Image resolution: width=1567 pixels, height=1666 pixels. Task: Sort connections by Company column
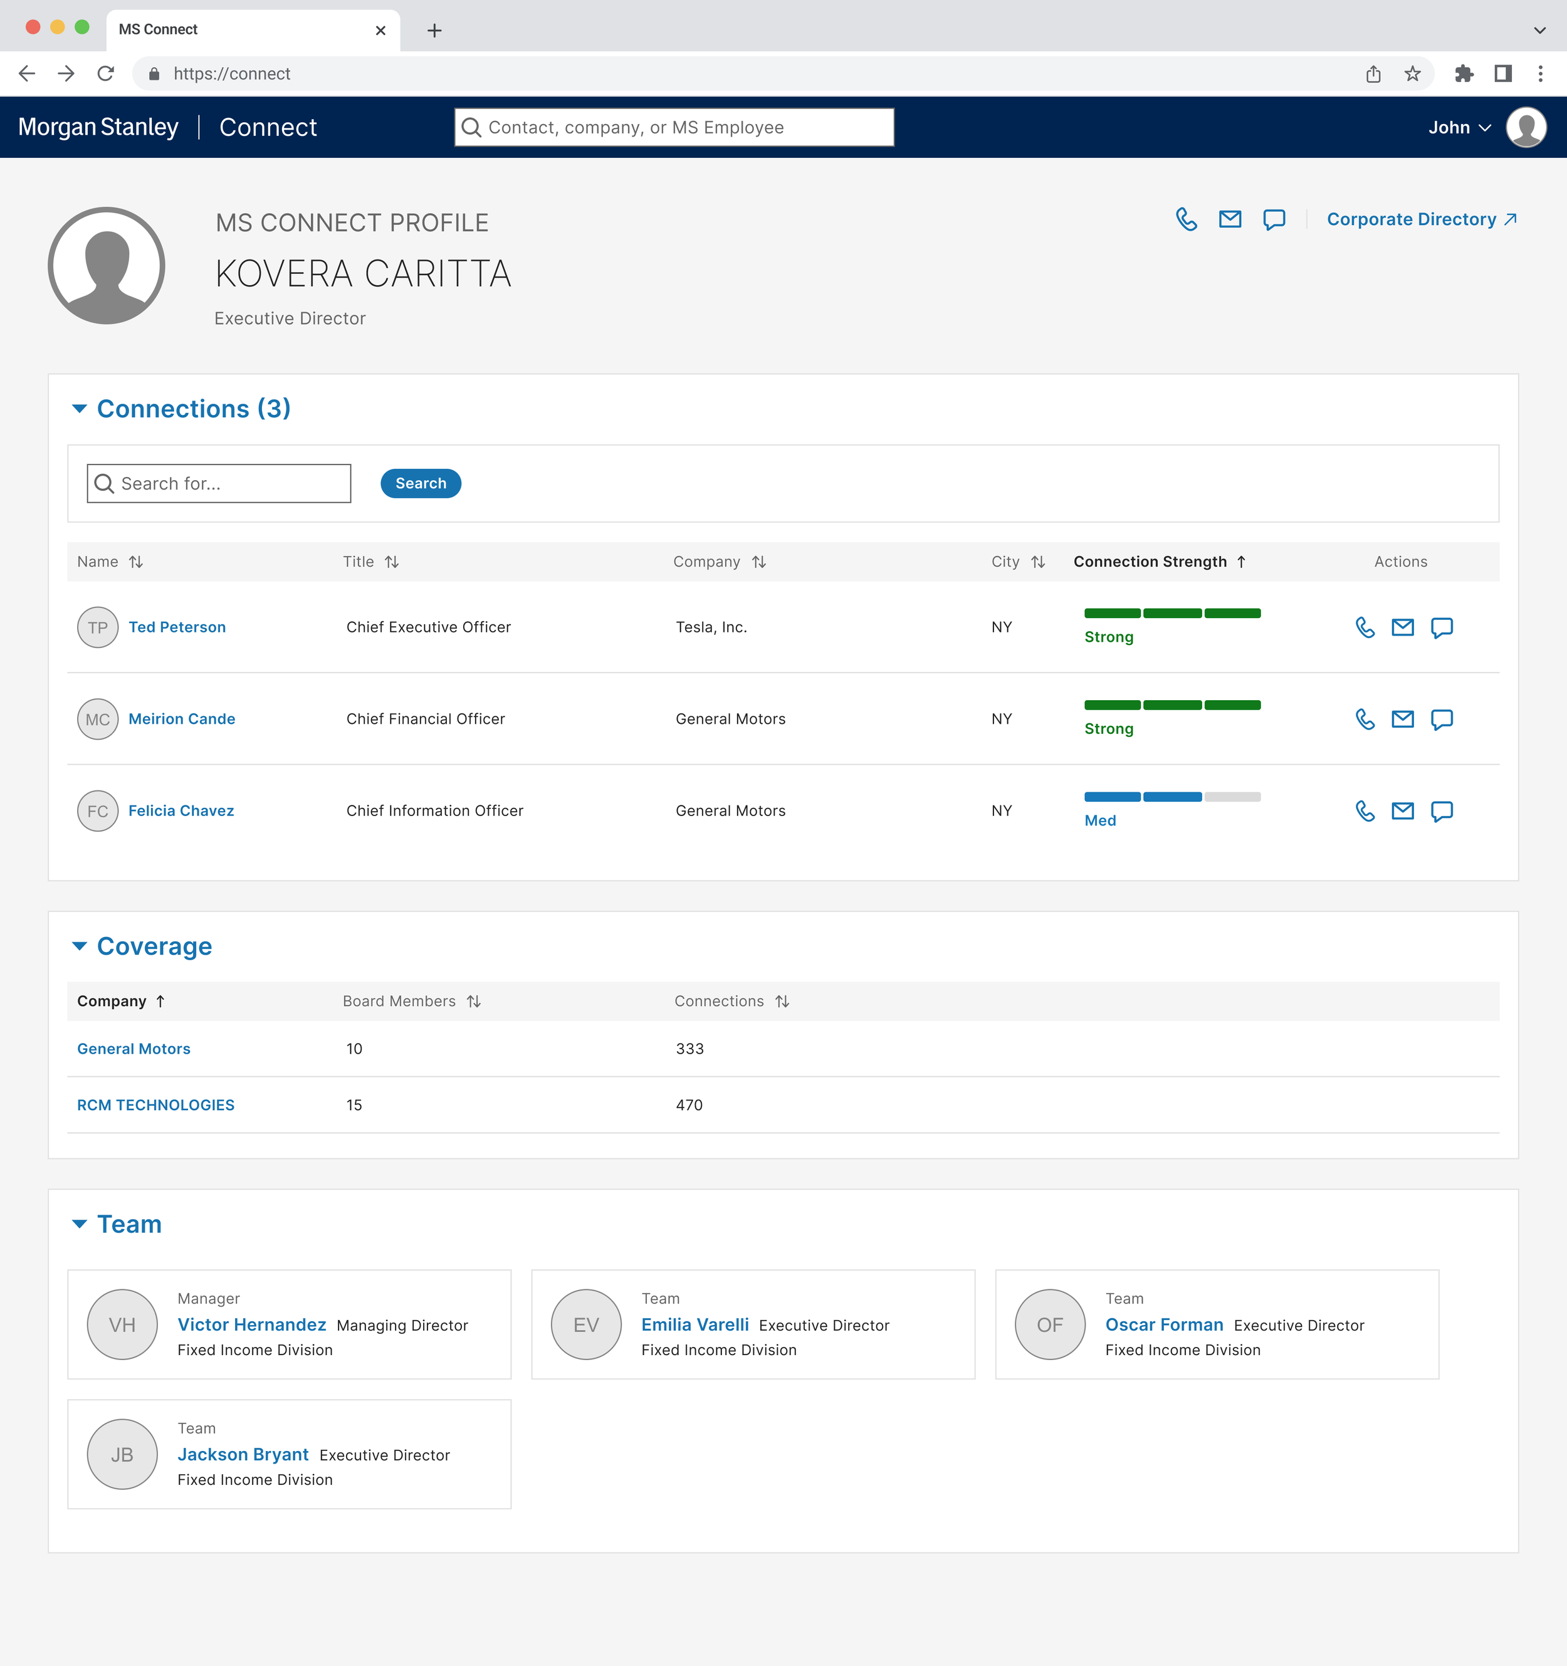pyautogui.click(x=758, y=562)
